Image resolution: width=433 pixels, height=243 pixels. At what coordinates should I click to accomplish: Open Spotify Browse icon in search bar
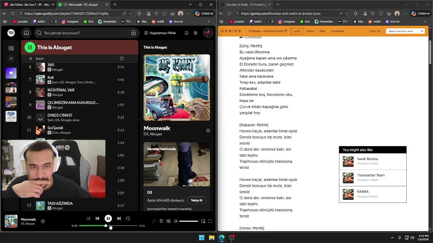[x=133, y=33]
